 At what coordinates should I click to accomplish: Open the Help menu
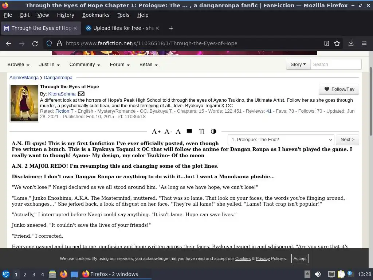143,15
